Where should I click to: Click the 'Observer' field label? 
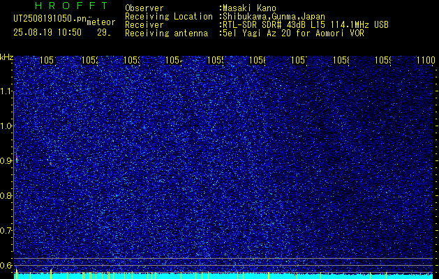144,8
